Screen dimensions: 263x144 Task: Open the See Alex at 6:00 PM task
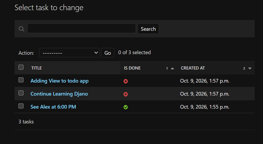pyautogui.click(x=53, y=107)
